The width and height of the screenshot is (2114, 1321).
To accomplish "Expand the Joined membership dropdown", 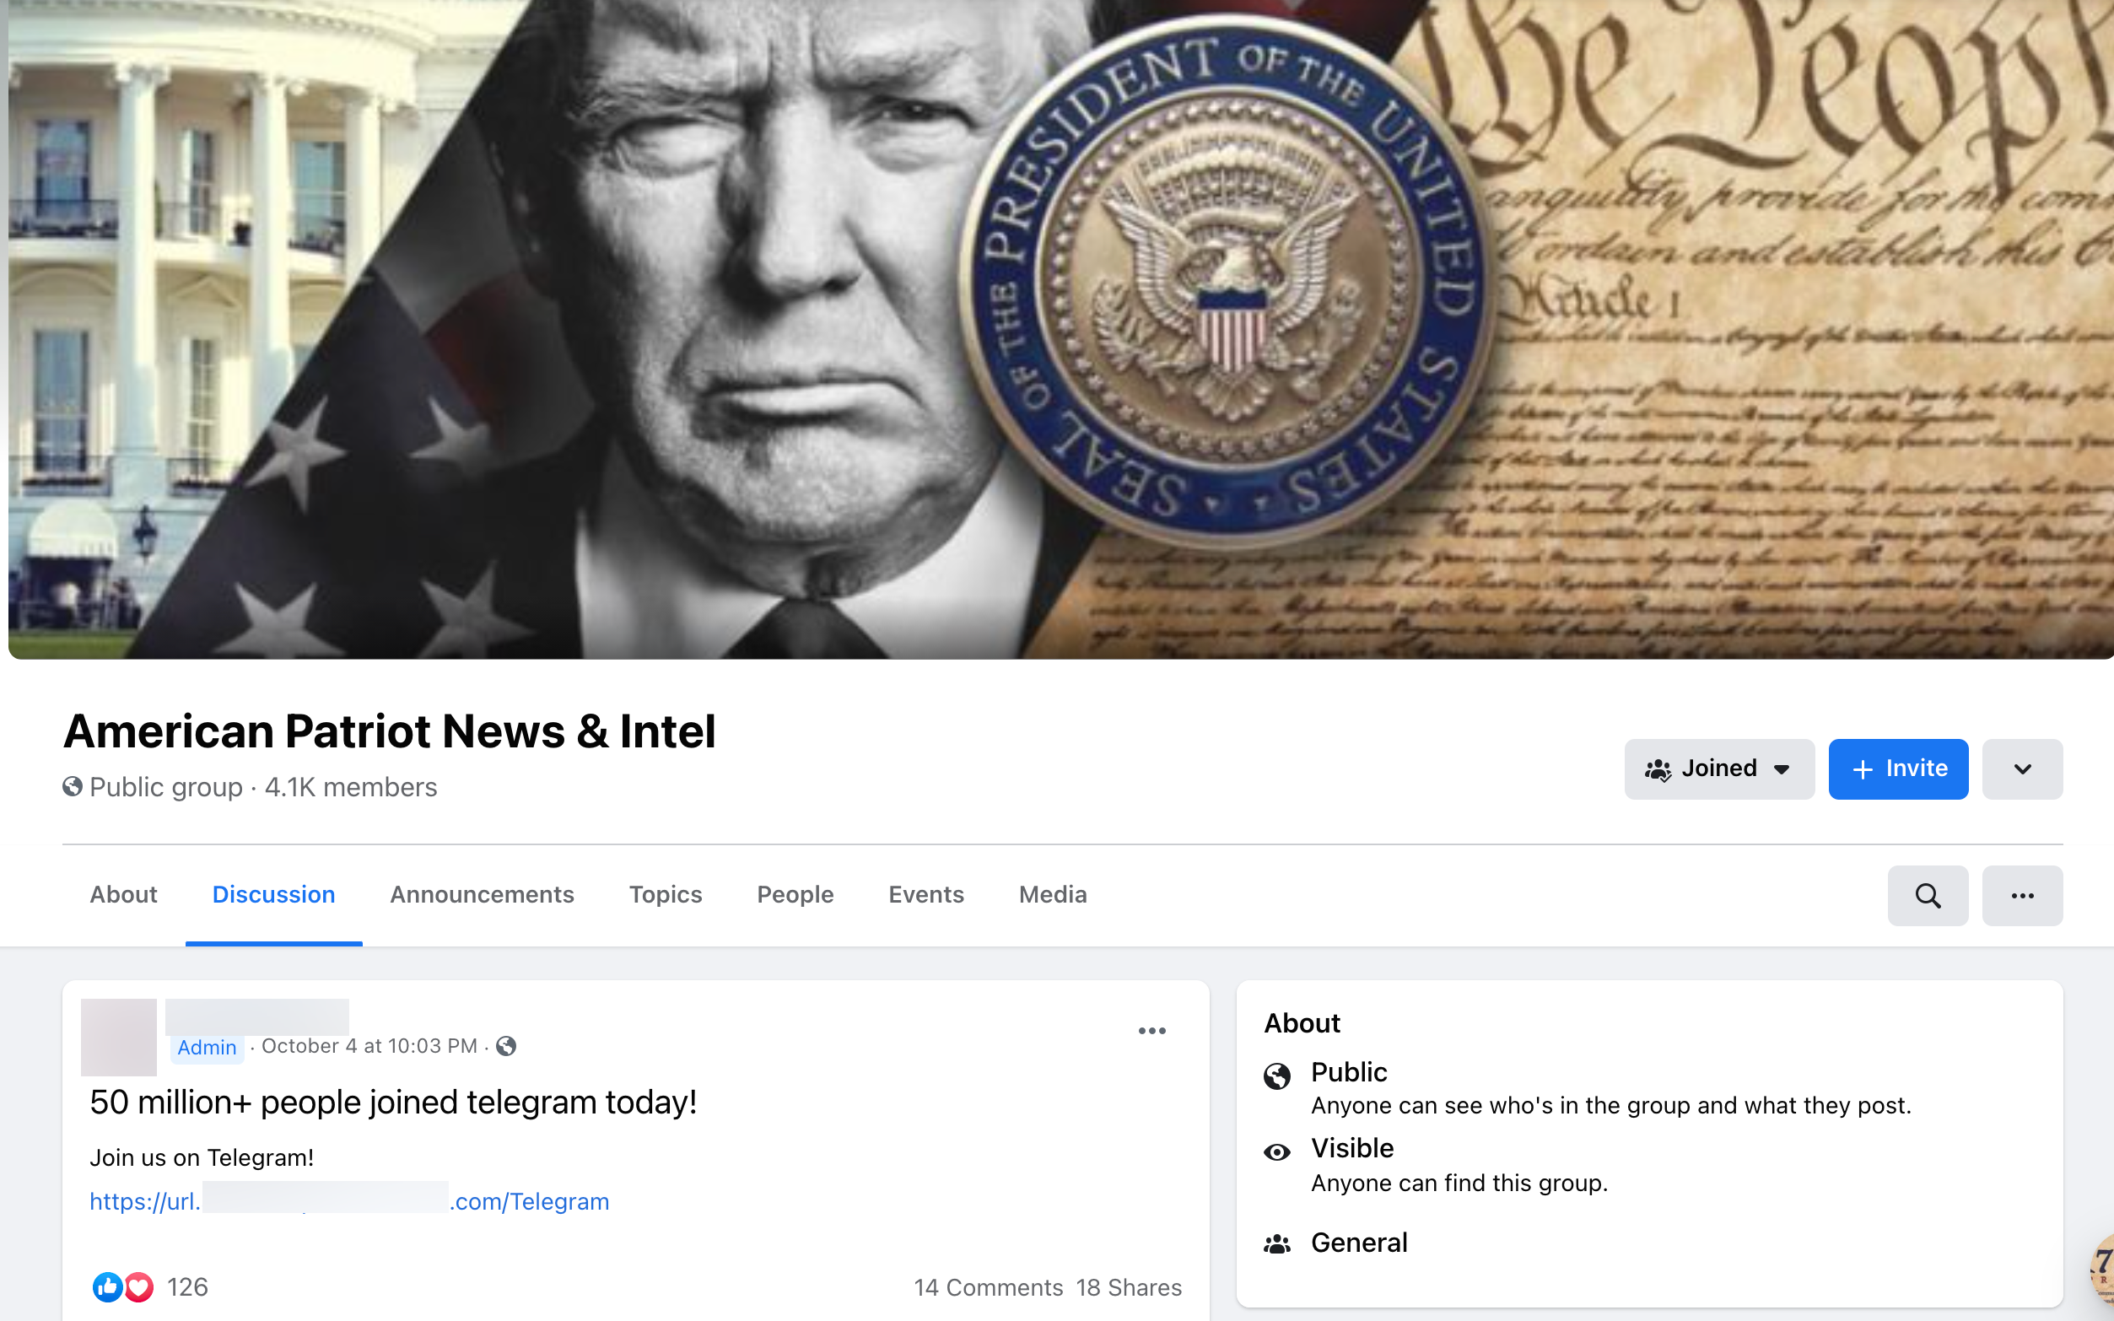I will click(x=1719, y=768).
